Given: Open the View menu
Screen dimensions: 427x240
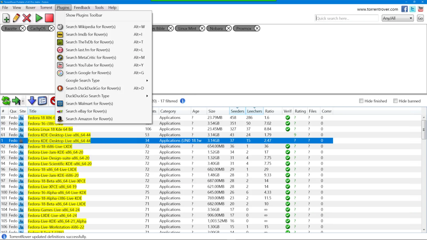Looking at the screenshot, I should [x=17, y=7].
